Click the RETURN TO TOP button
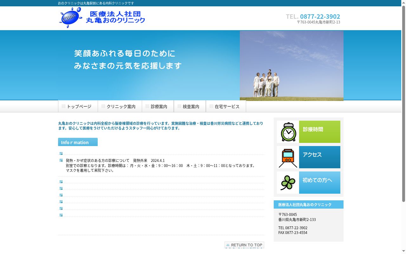The image size is (406, 254). click(244, 245)
